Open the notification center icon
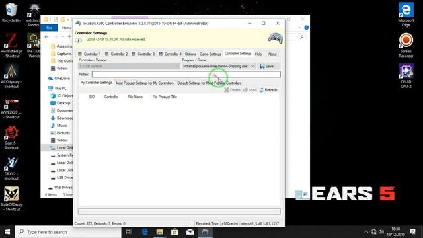The height and width of the screenshot is (238, 423). click(x=412, y=232)
